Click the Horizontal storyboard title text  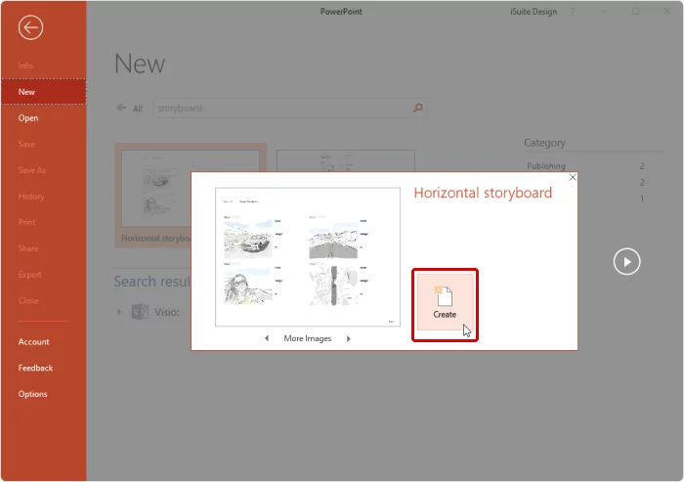(483, 193)
